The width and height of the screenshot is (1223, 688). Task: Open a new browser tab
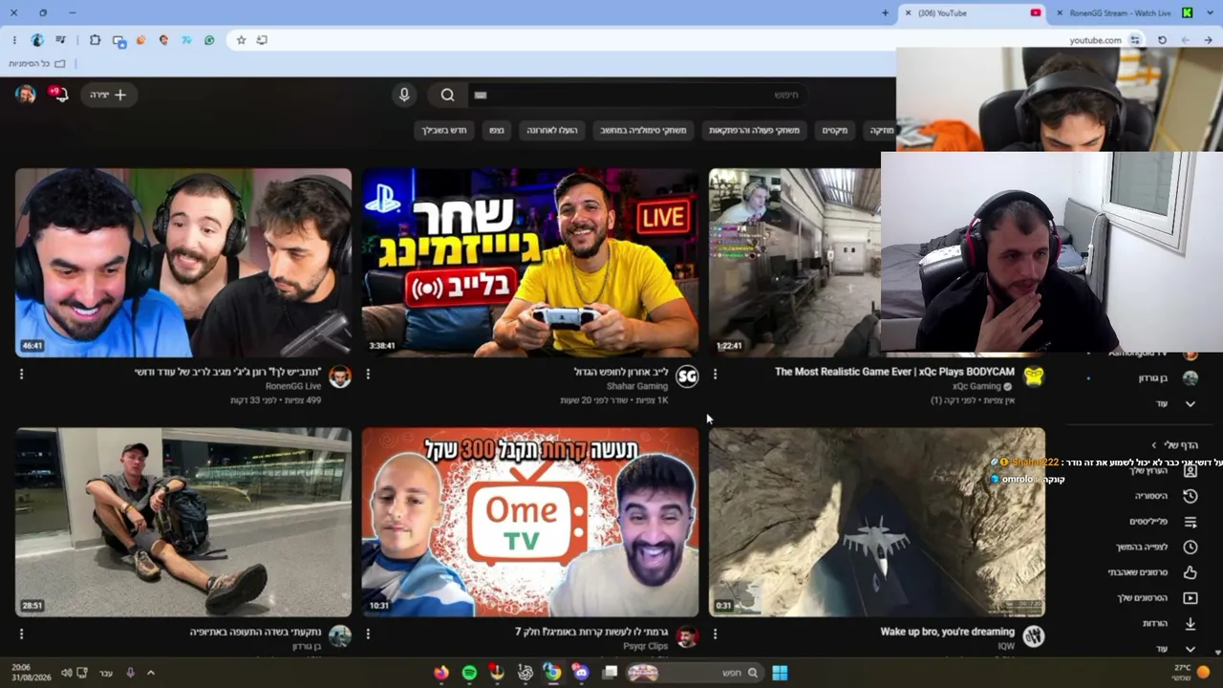coord(886,13)
